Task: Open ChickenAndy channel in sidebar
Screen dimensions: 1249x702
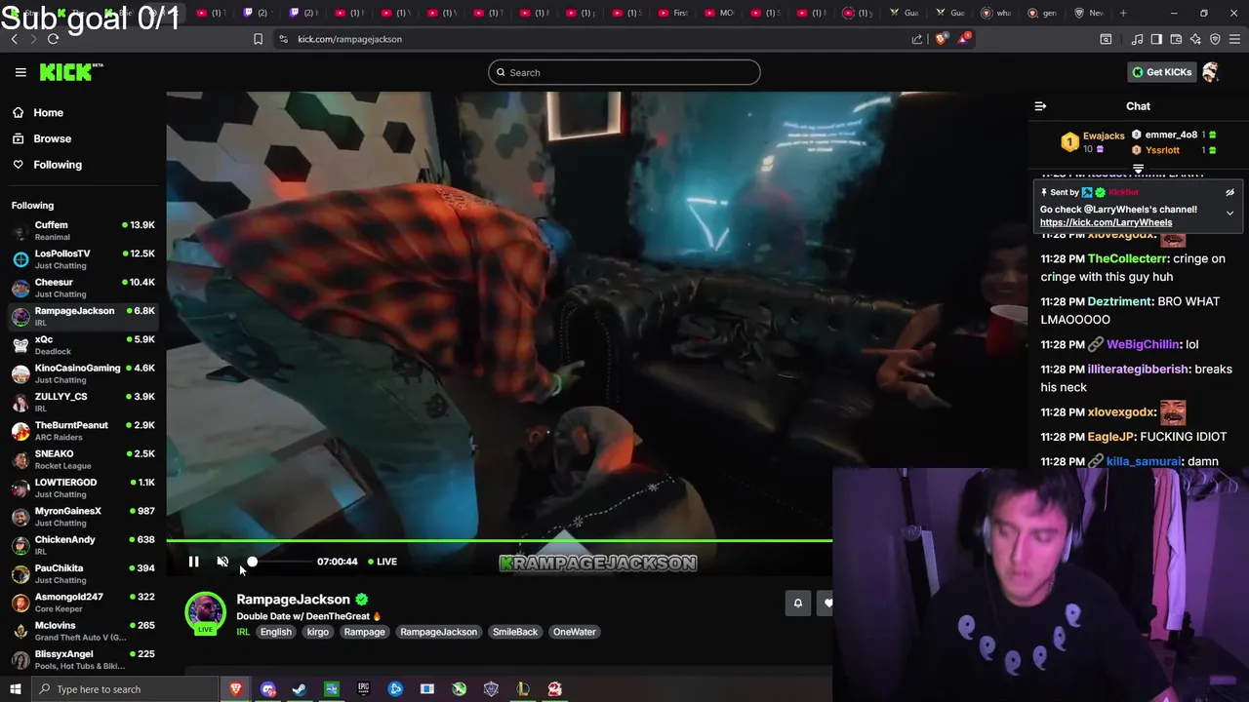Action: coord(83,545)
